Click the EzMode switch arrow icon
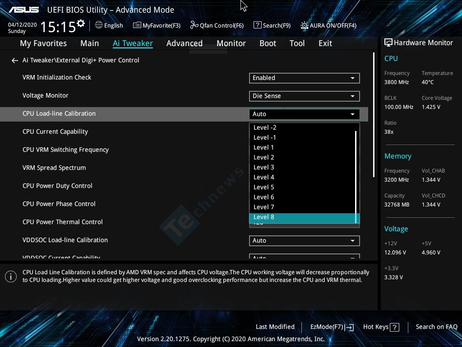Image resolution: width=462 pixels, height=347 pixels. 349,327
